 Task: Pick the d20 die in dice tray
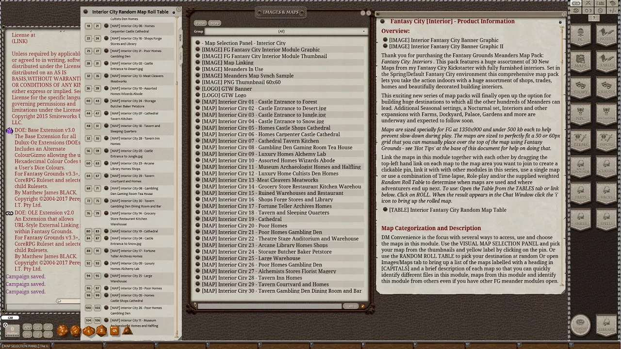[63, 331]
